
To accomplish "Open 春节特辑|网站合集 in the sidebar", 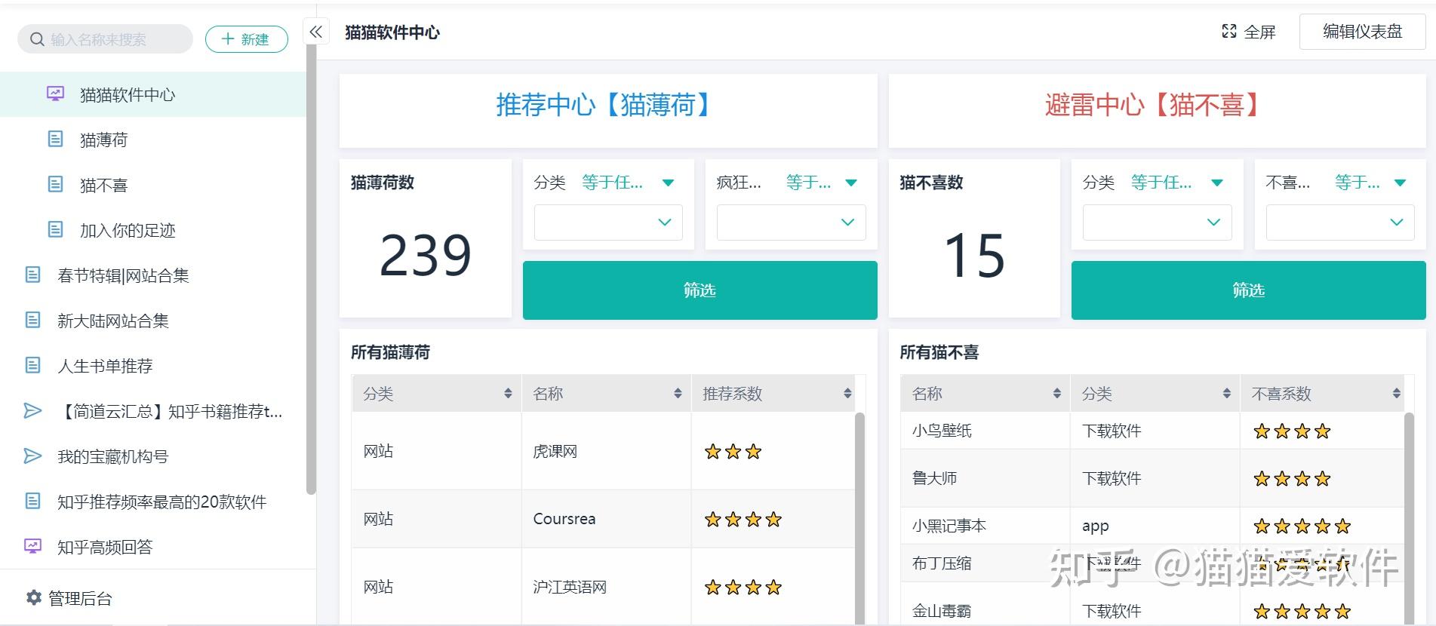I will tap(123, 275).
